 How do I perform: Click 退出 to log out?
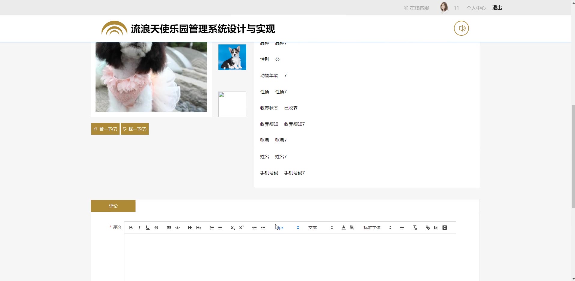(x=497, y=8)
